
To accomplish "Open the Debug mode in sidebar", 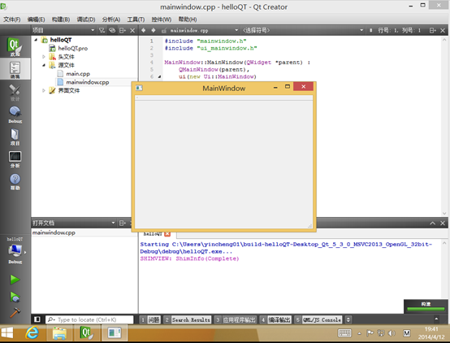I will pyautogui.click(x=15, y=115).
